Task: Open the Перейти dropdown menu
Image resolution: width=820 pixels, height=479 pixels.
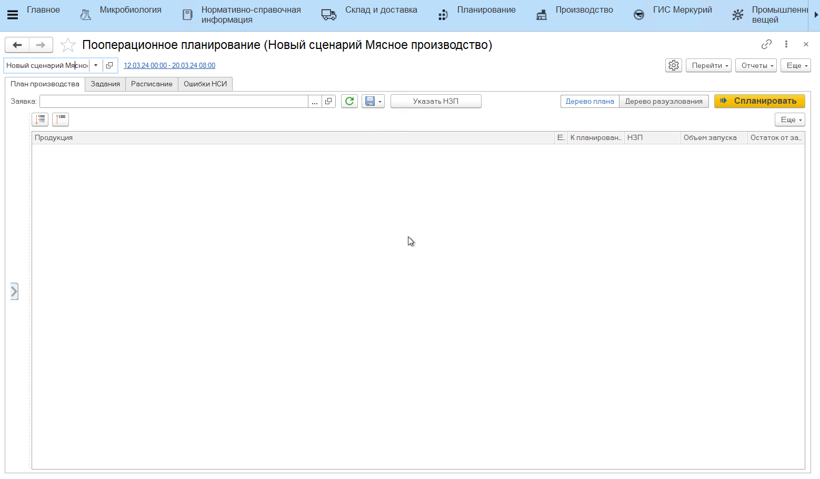Action: click(708, 65)
